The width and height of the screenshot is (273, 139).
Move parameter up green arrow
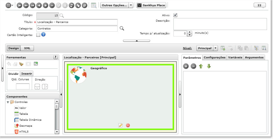(201, 66)
